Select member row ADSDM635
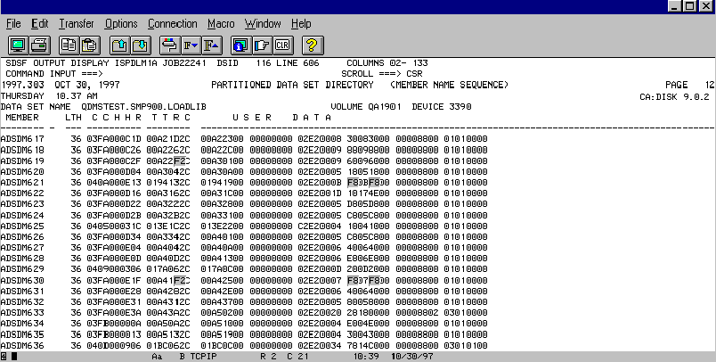 [244, 334]
